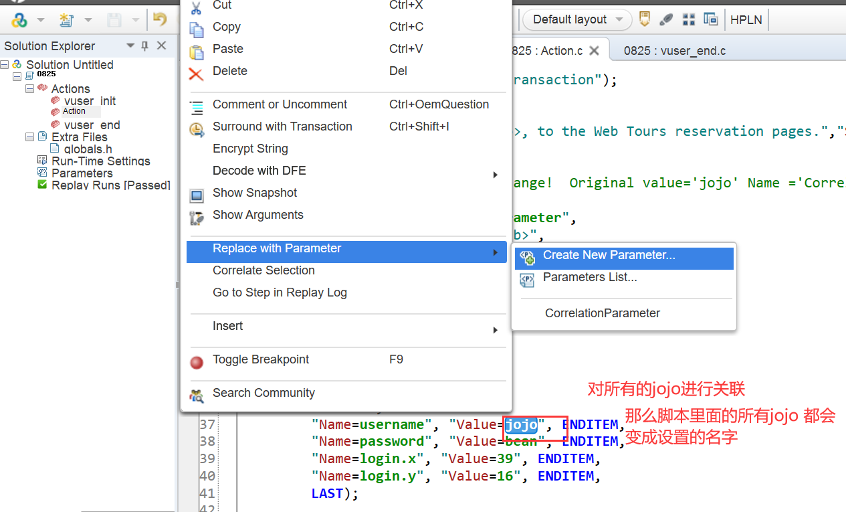
Task: Open the dropdown arrow beside new script icon
Action: pyautogui.click(x=88, y=20)
